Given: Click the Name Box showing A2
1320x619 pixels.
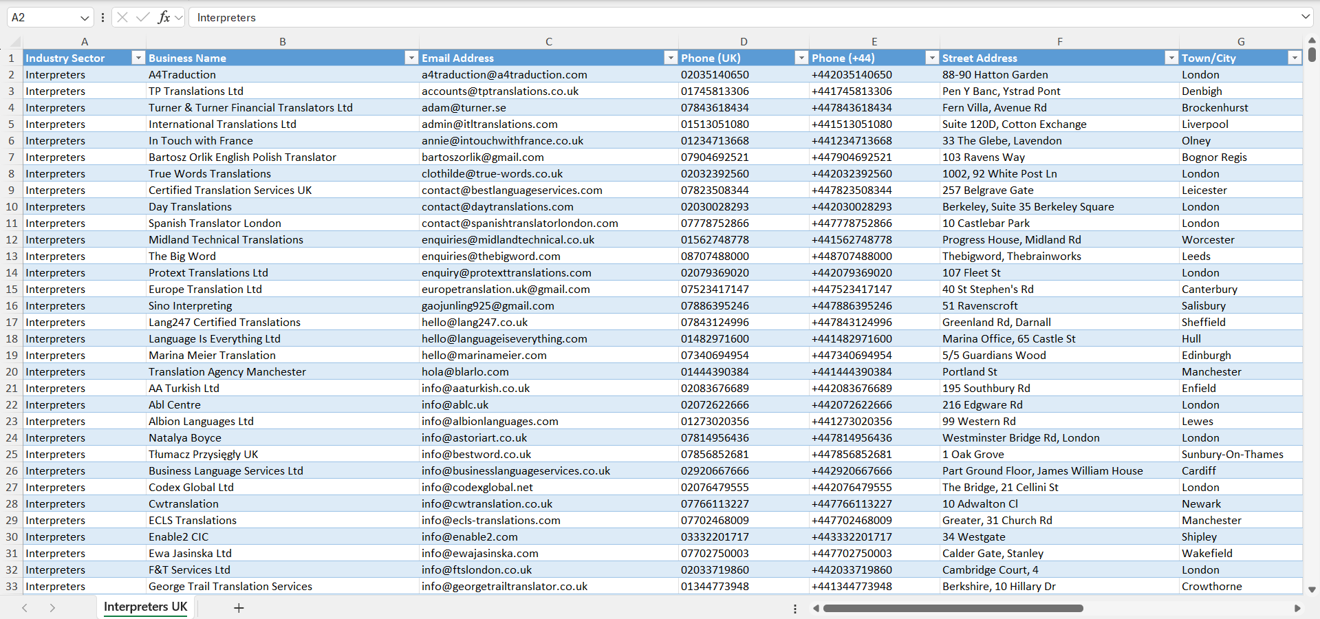Looking at the screenshot, I should (x=43, y=17).
